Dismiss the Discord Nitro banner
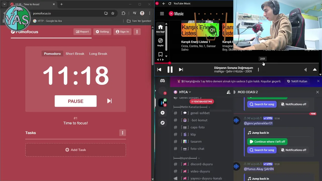 318,81
